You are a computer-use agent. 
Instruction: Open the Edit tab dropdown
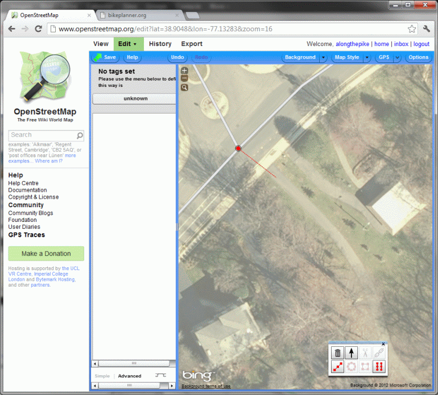(x=128, y=44)
